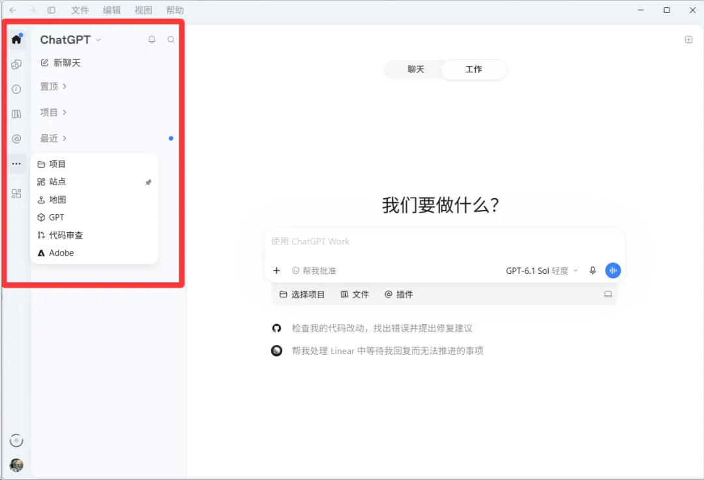704x480 pixels.
Task: Open the GPT-6.1 Sol 轻度 model dropdown
Action: click(x=542, y=271)
